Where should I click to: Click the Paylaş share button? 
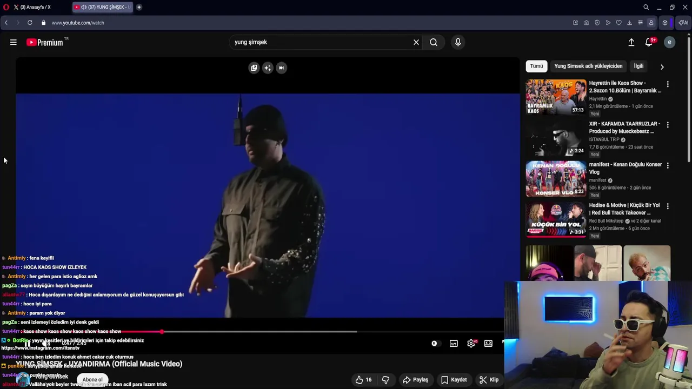[416, 380]
